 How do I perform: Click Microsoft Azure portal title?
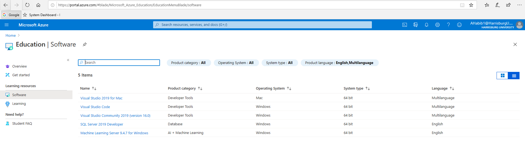33,25
